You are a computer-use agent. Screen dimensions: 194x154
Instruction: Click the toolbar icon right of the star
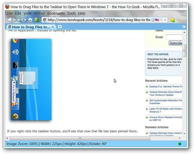coord(179,20)
